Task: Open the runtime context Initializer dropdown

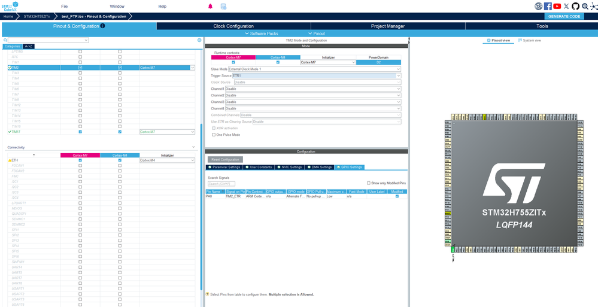Action: coord(328,62)
